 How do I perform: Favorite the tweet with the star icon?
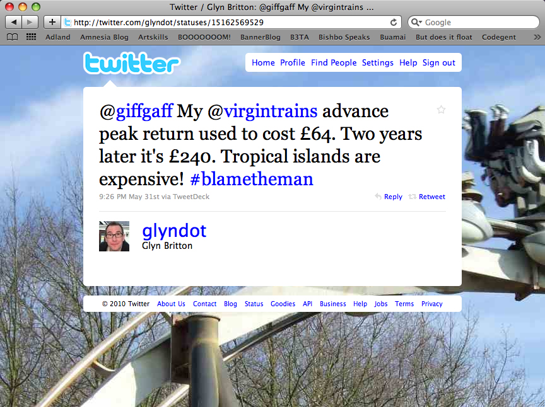pos(441,110)
